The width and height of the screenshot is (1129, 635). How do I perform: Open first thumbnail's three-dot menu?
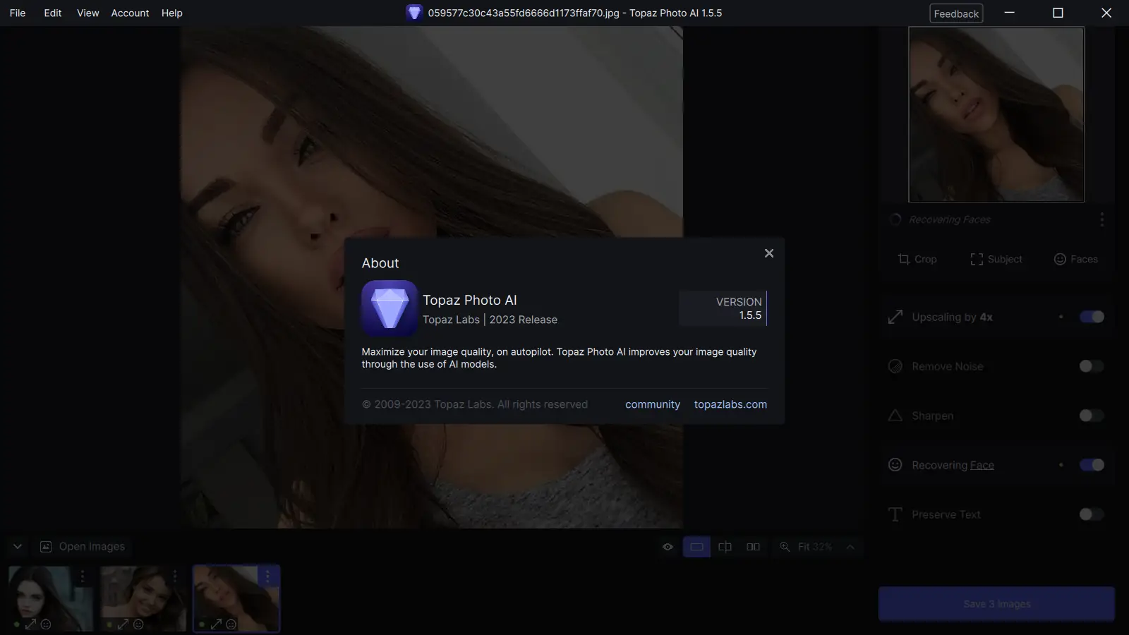pyautogui.click(x=83, y=576)
